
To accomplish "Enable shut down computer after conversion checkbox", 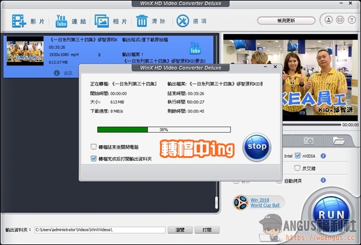I will (x=93, y=147).
